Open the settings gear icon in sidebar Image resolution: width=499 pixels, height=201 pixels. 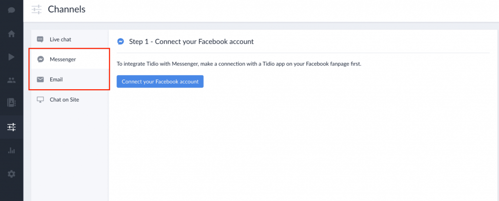pyautogui.click(x=11, y=174)
